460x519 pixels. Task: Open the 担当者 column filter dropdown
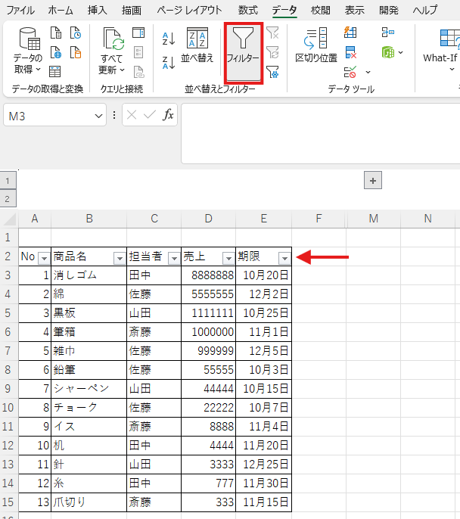coord(174,258)
